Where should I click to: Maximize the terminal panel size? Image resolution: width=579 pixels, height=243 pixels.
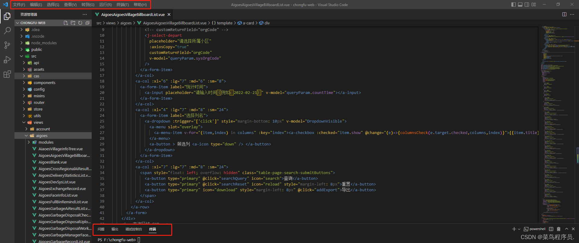pyautogui.click(x=566, y=229)
